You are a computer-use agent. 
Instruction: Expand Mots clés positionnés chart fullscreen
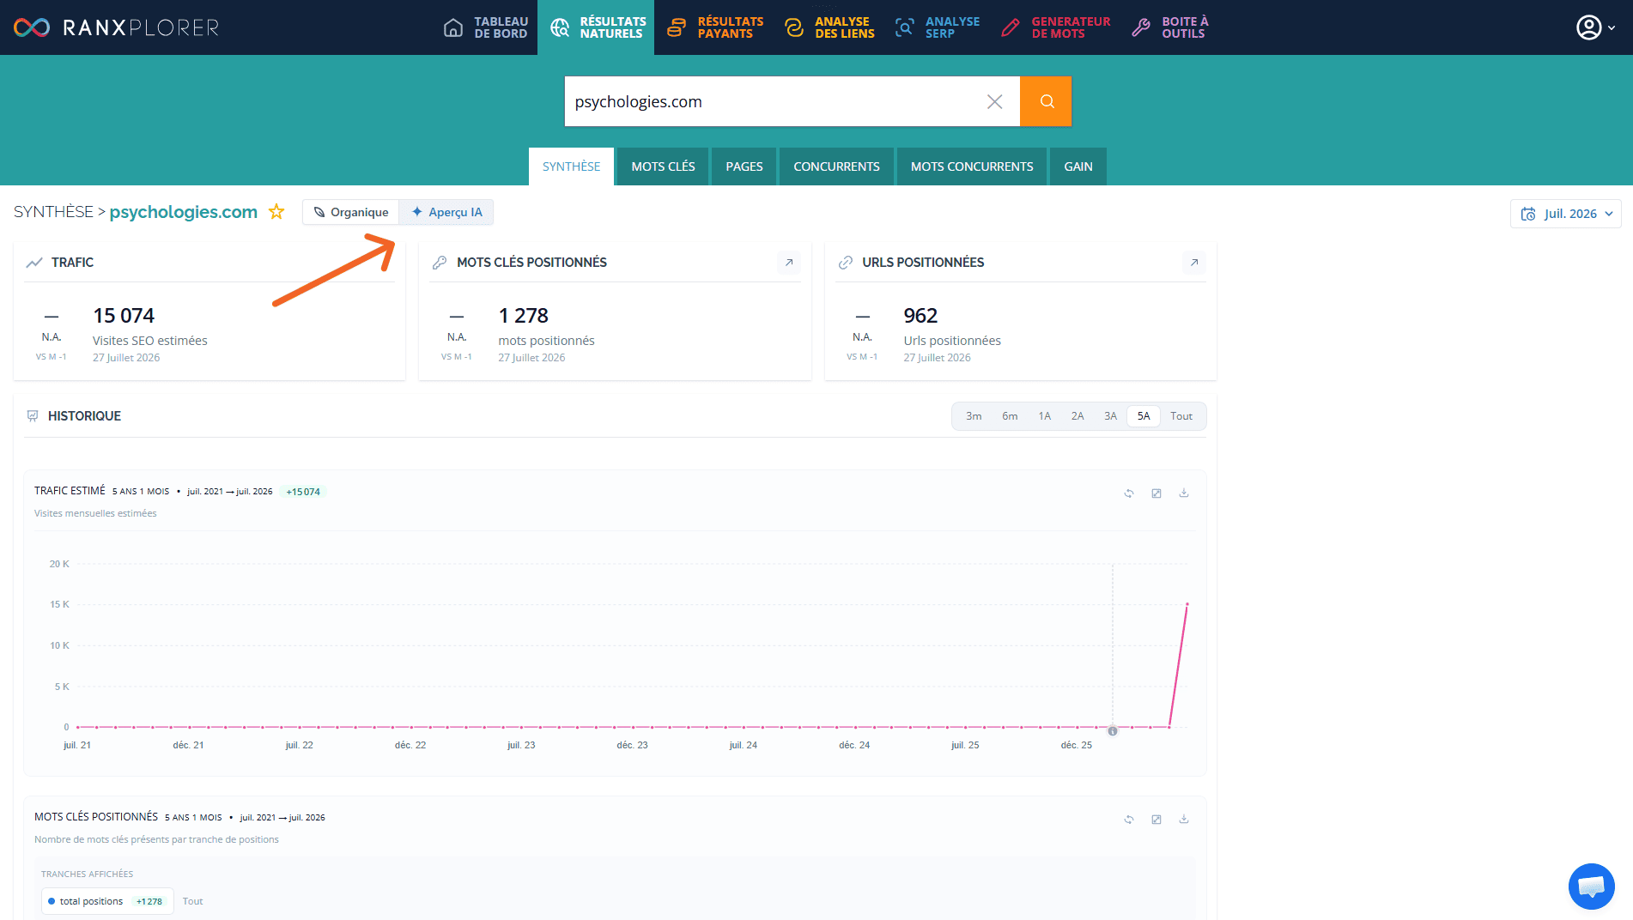pos(1156,820)
